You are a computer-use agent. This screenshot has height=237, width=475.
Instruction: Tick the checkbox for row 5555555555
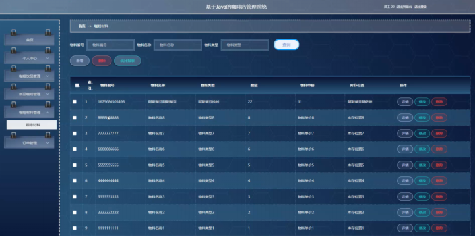(75, 165)
